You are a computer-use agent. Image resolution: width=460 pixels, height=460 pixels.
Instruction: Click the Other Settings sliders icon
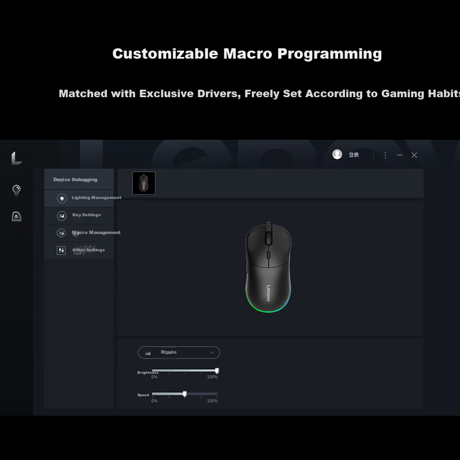point(61,250)
